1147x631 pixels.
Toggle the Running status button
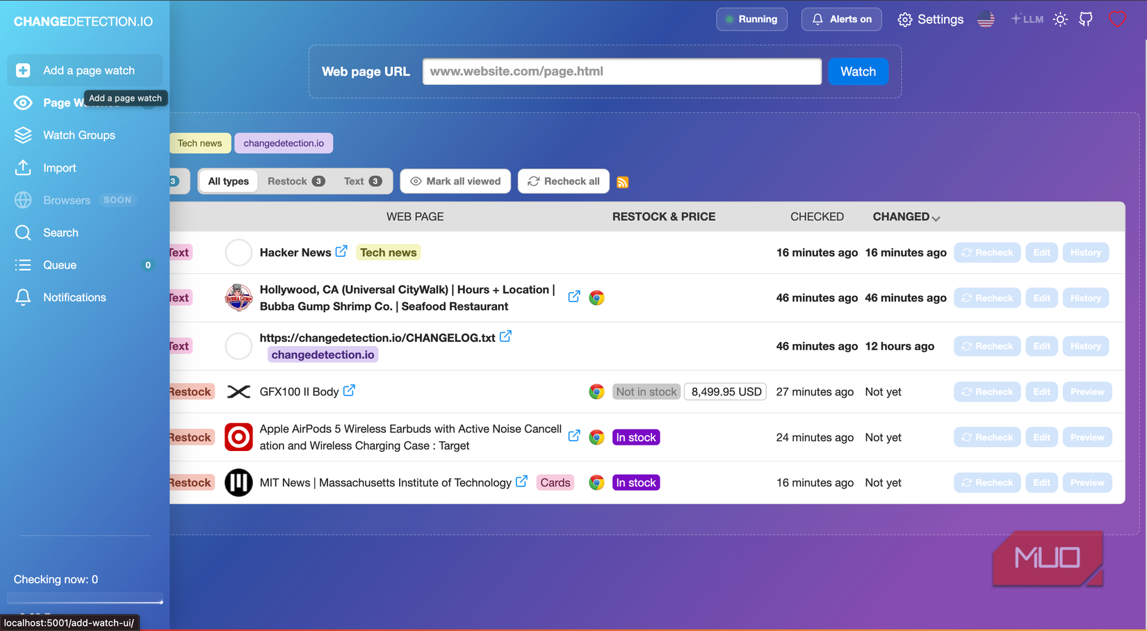click(751, 19)
